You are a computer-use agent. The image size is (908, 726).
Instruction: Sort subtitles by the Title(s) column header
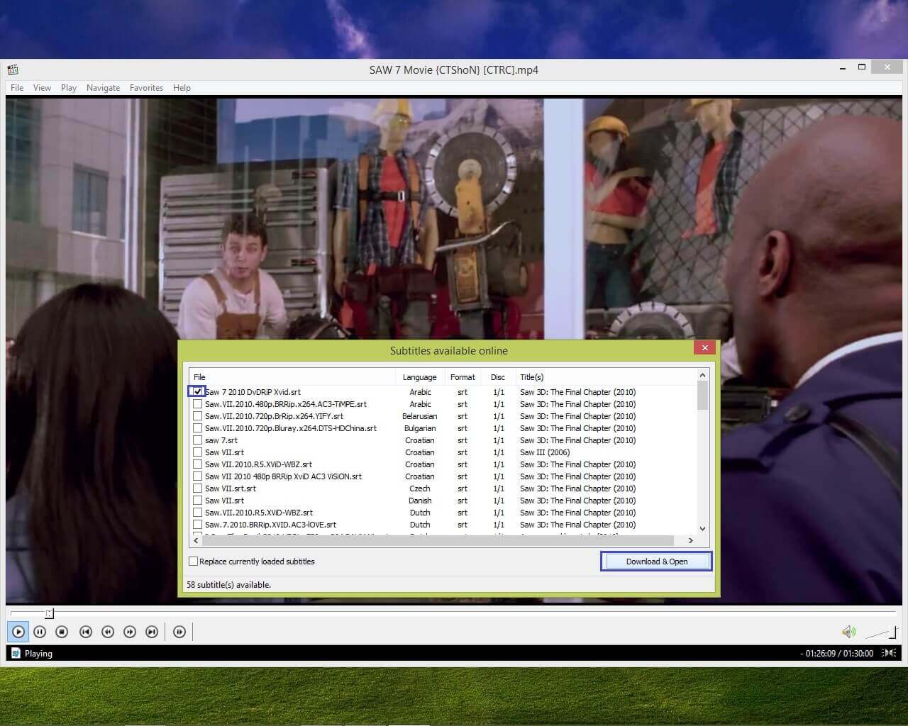pyautogui.click(x=606, y=377)
